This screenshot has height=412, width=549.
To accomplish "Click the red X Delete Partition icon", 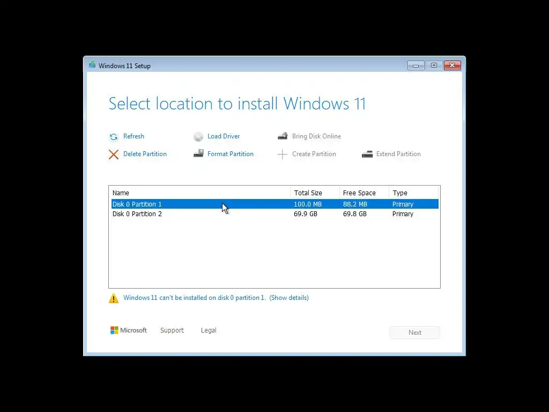I will (114, 154).
